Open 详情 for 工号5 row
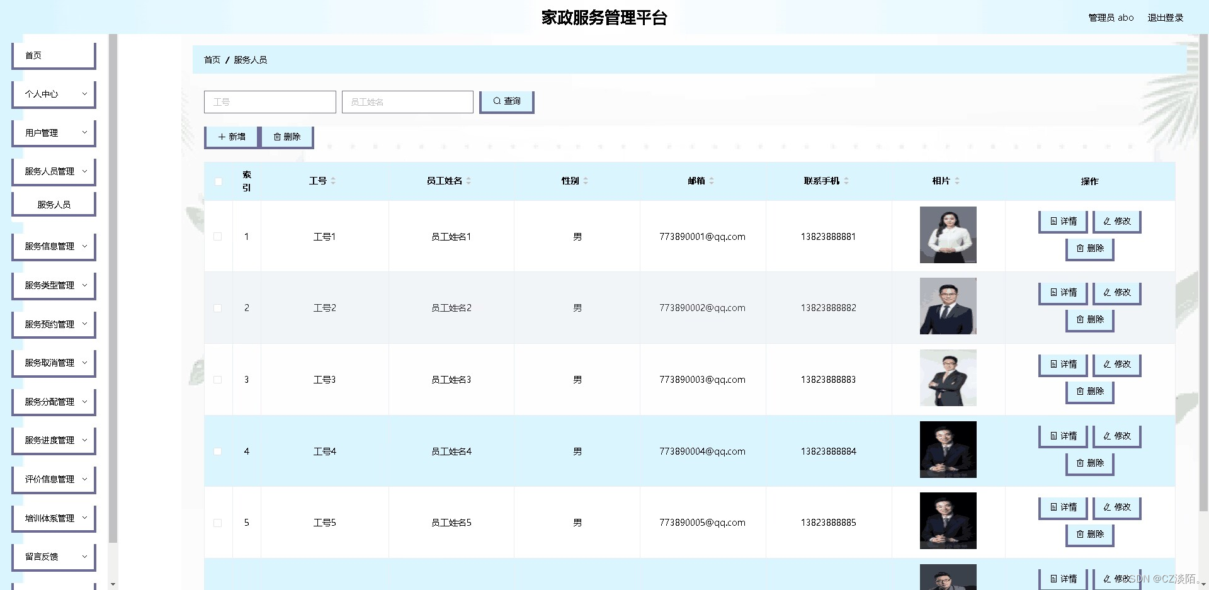 (x=1063, y=507)
